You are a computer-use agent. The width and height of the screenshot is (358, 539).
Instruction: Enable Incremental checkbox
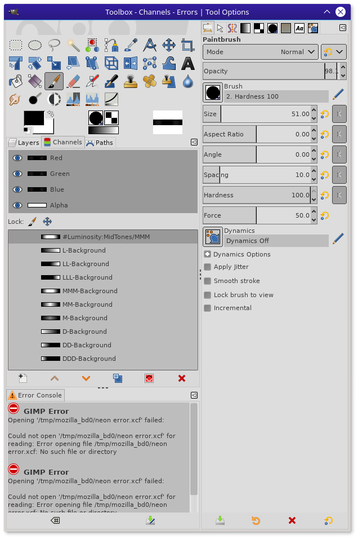[207, 308]
